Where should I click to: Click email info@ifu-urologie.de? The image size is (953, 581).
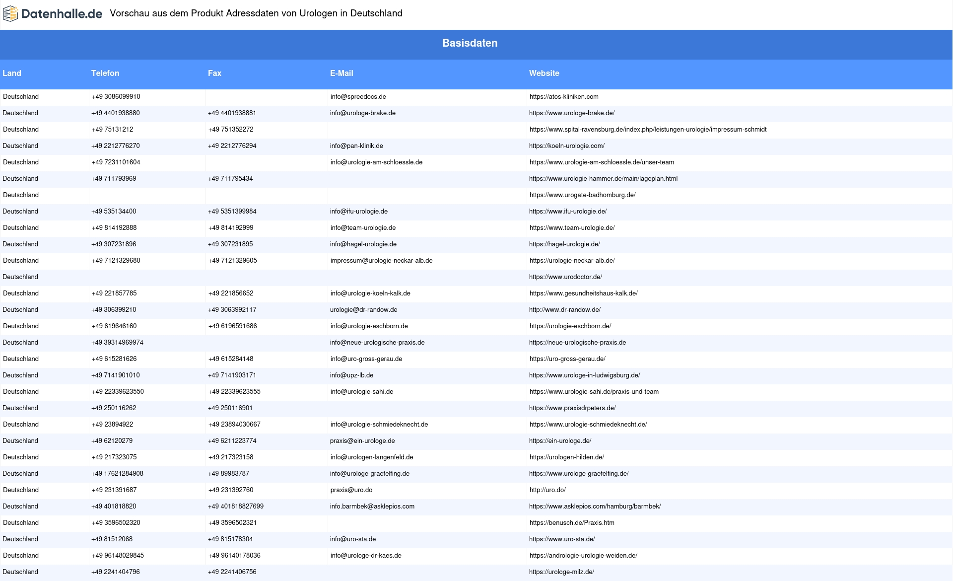pyautogui.click(x=359, y=212)
